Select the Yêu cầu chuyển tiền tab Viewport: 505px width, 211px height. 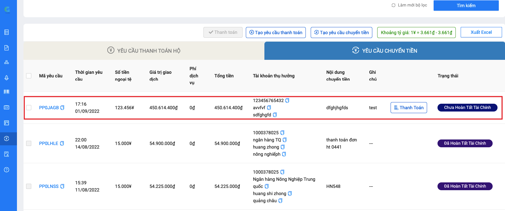[384, 51]
